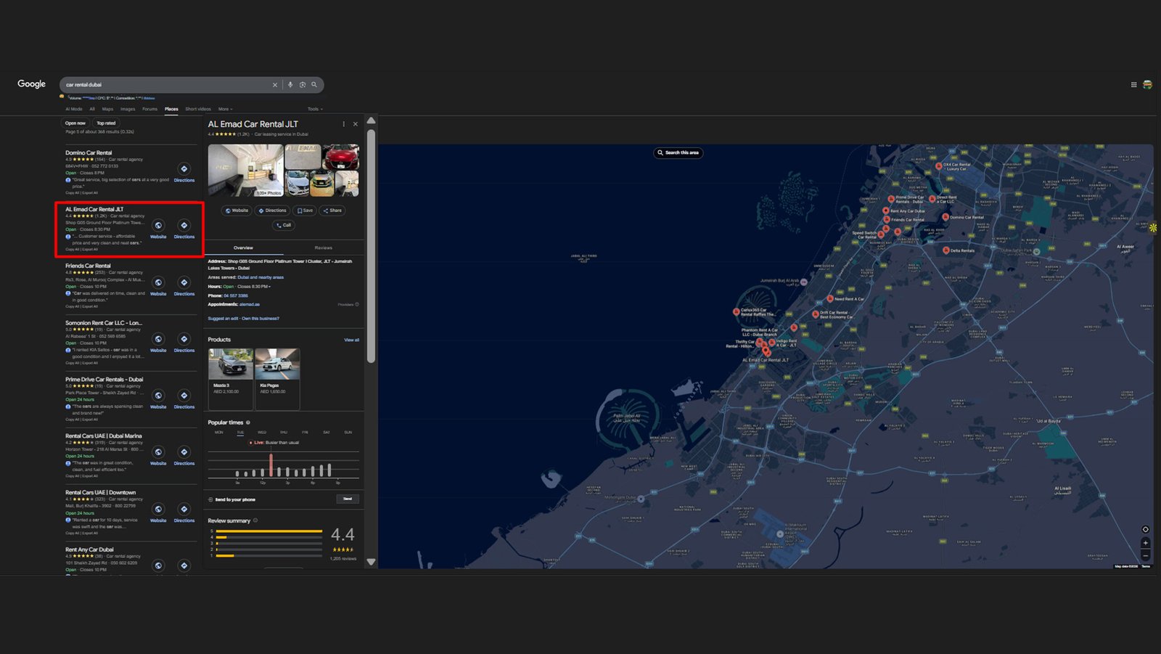Open more options for AL Emad panel
1161x654 pixels.
pos(344,124)
